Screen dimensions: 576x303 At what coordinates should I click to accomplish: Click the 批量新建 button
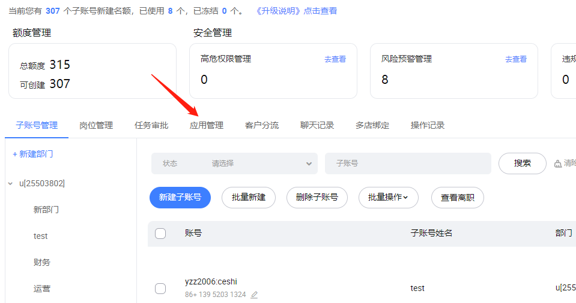click(x=249, y=198)
